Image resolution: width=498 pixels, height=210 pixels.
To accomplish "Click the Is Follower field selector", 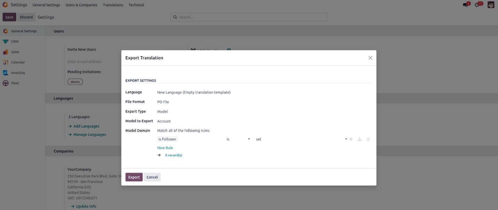I will click(167, 139).
